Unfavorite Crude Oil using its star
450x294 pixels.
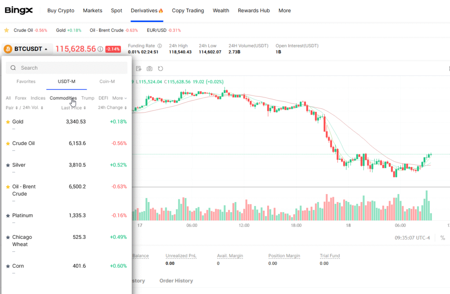click(x=8, y=143)
